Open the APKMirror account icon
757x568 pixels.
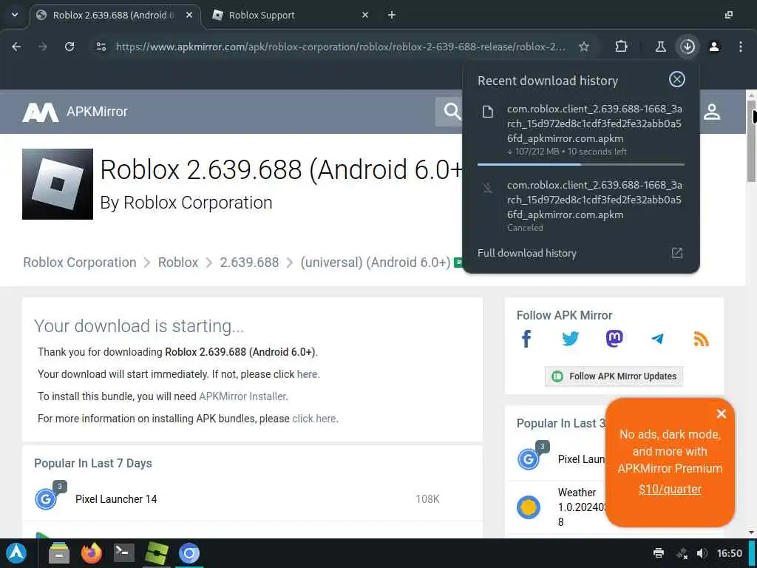712,112
